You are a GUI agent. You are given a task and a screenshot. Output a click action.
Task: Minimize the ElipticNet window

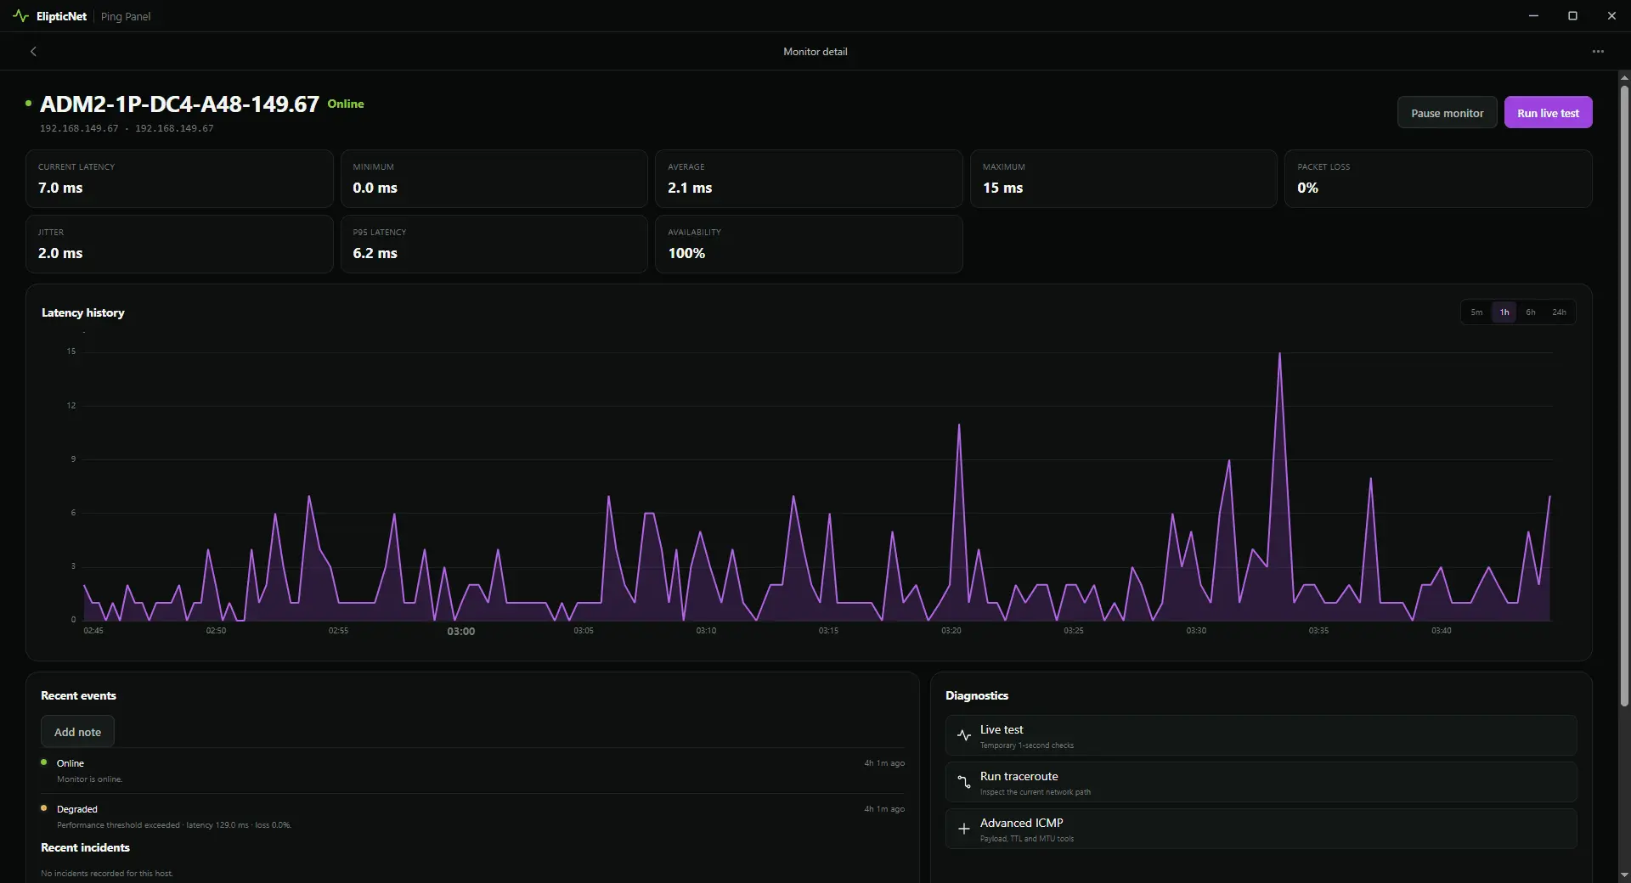click(x=1533, y=16)
